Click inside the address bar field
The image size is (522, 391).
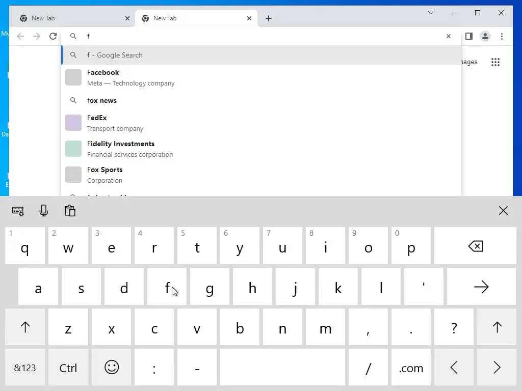[x=262, y=36]
